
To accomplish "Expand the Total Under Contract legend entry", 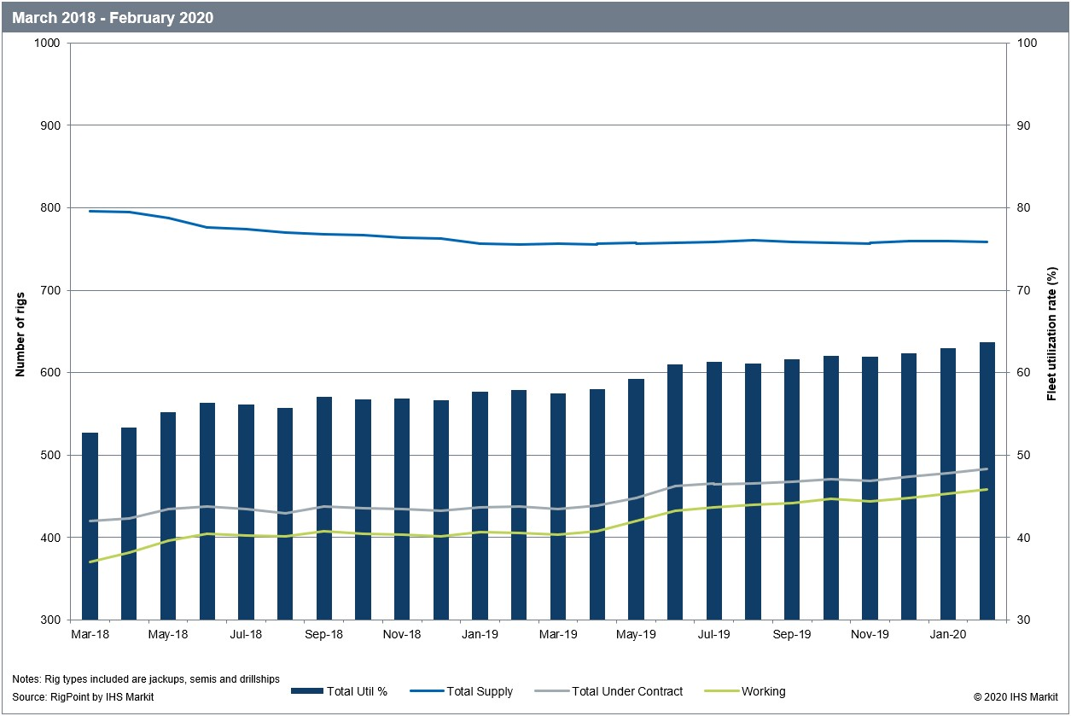I will [627, 691].
